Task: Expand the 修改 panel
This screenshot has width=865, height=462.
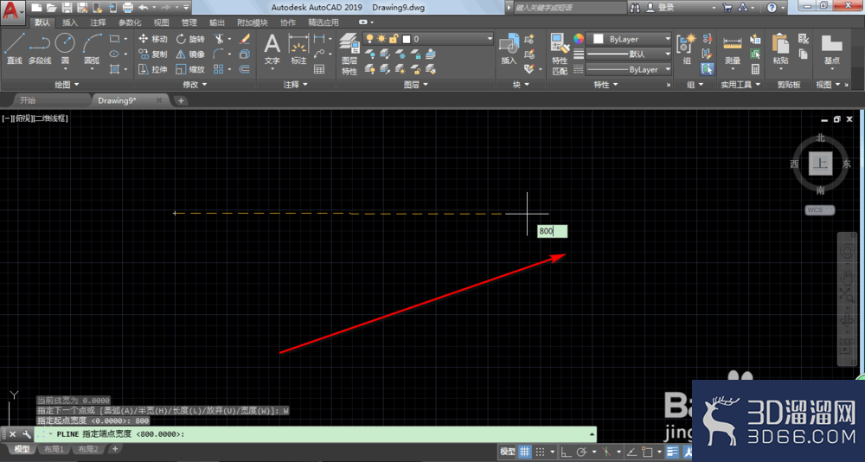Action: click(x=195, y=85)
